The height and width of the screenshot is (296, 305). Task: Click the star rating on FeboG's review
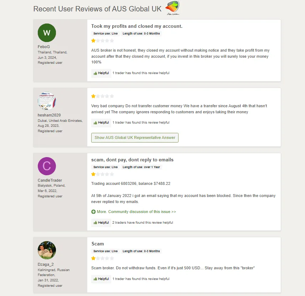[103, 41]
